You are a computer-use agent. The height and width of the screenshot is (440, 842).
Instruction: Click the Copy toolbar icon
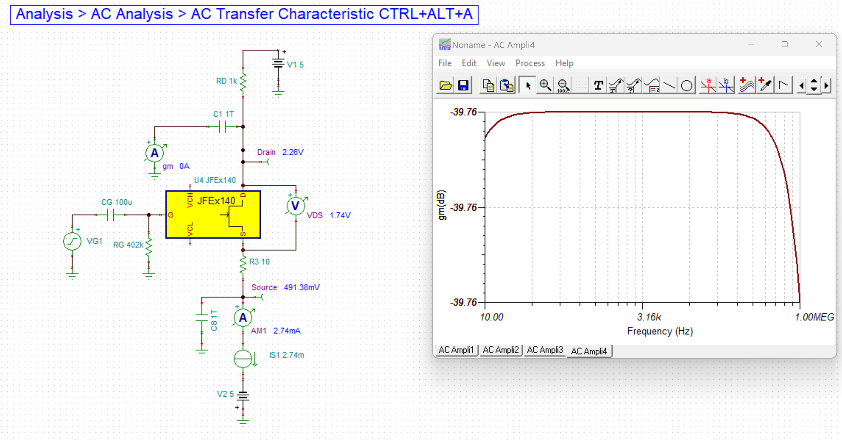(488, 85)
